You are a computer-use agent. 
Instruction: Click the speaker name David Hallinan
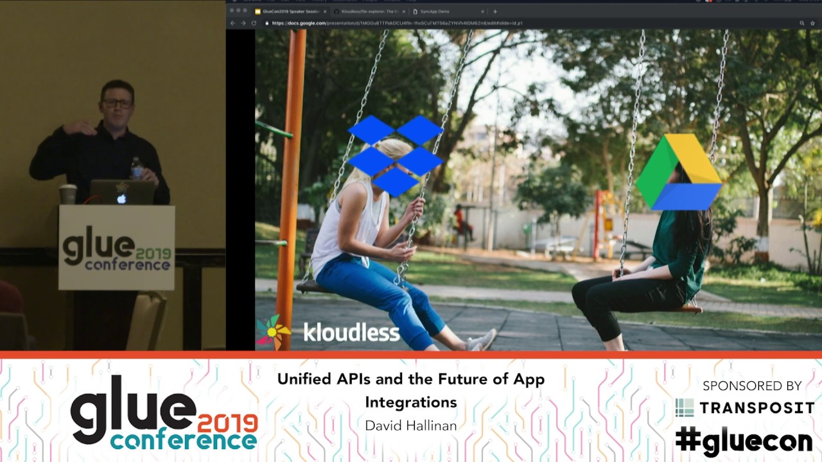[x=411, y=425]
